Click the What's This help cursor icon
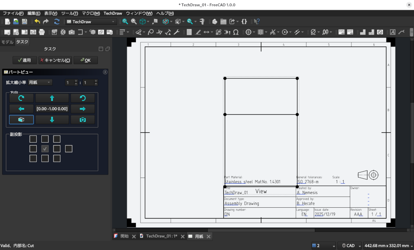This screenshot has height=250, width=414. tap(257, 22)
